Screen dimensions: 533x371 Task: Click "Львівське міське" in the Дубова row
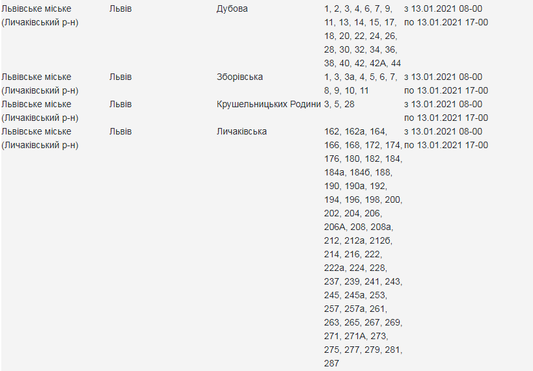pos(36,9)
